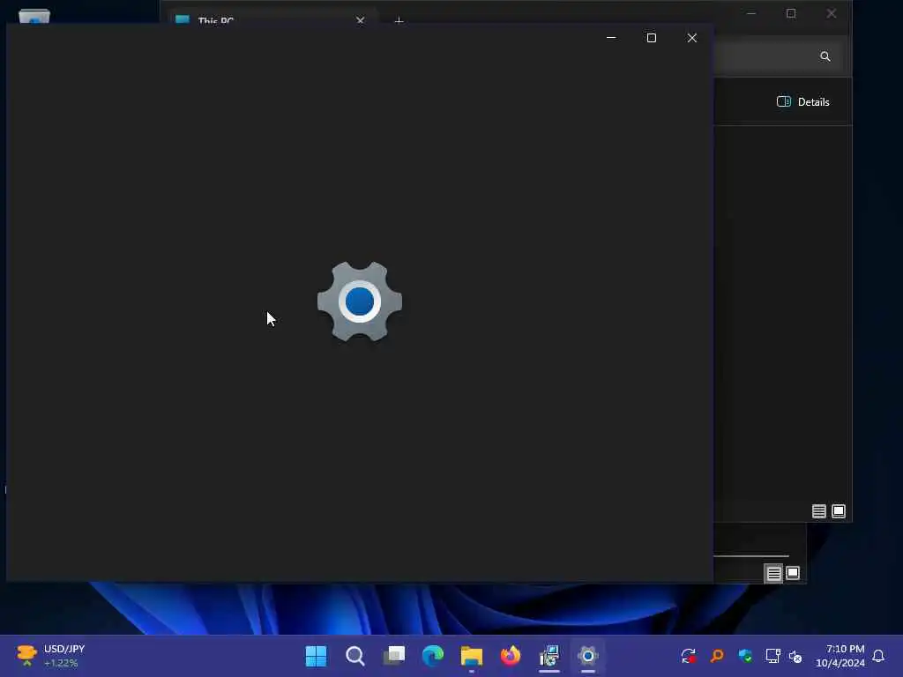Open the notification bell
Image resolution: width=903 pixels, height=677 pixels.
tap(878, 656)
